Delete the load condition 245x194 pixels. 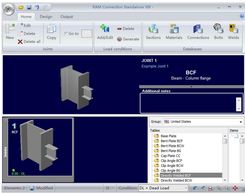point(126,29)
